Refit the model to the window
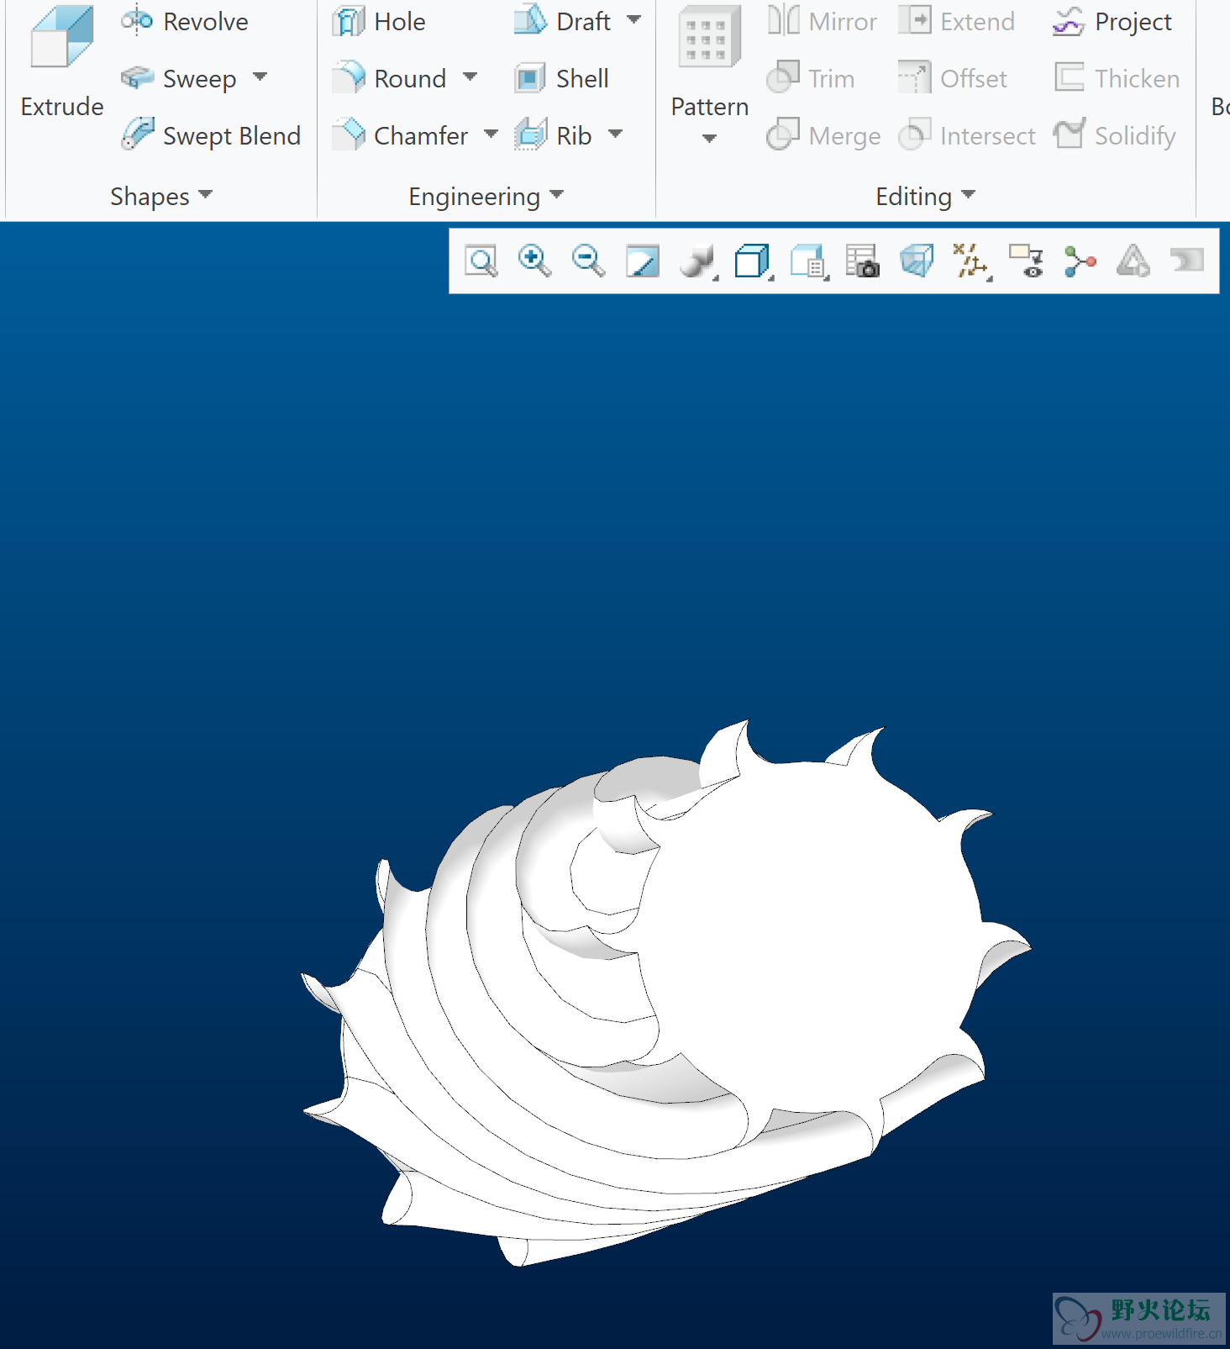Viewport: 1230px width, 1349px height. point(481,261)
